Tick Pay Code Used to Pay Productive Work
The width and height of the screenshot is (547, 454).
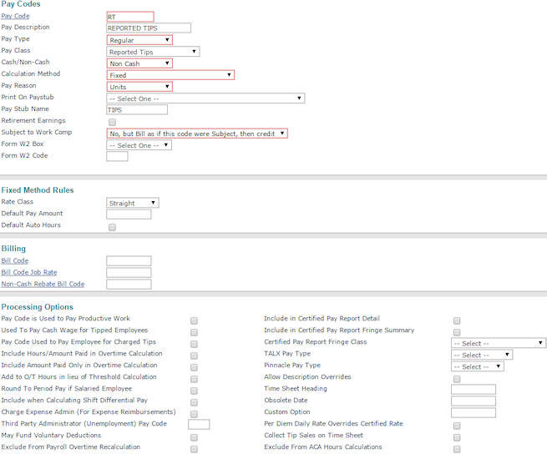click(194, 320)
